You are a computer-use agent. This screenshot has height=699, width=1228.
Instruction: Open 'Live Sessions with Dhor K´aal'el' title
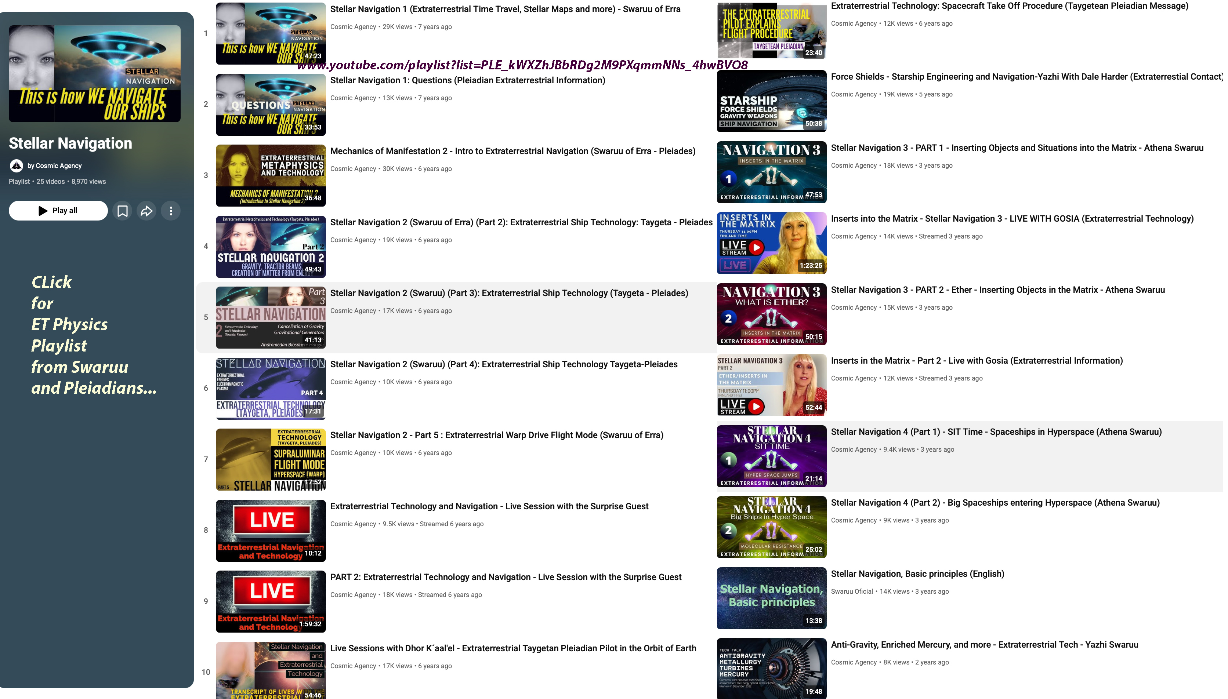click(x=513, y=648)
